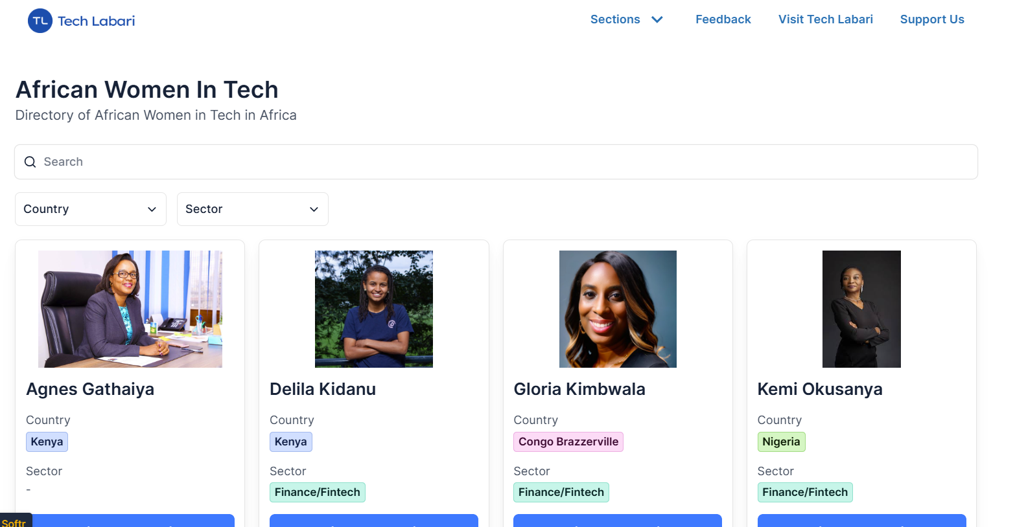This screenshot has height=527, width=1015.
Task: Click the Tech Labari logo icon
Action: pos(40,21)
